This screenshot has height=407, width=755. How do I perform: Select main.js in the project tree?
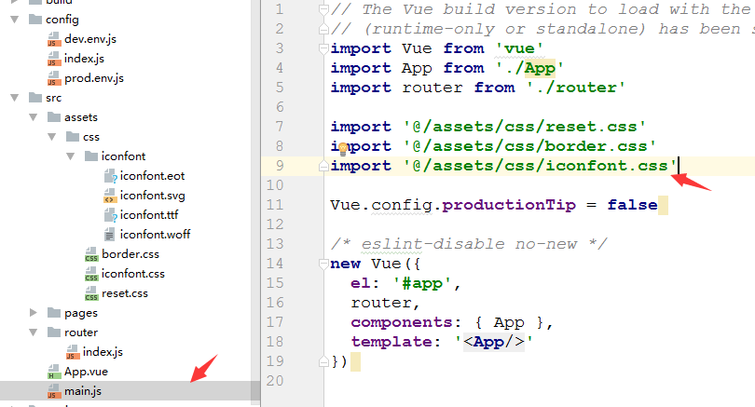click(x=82, y=391)
